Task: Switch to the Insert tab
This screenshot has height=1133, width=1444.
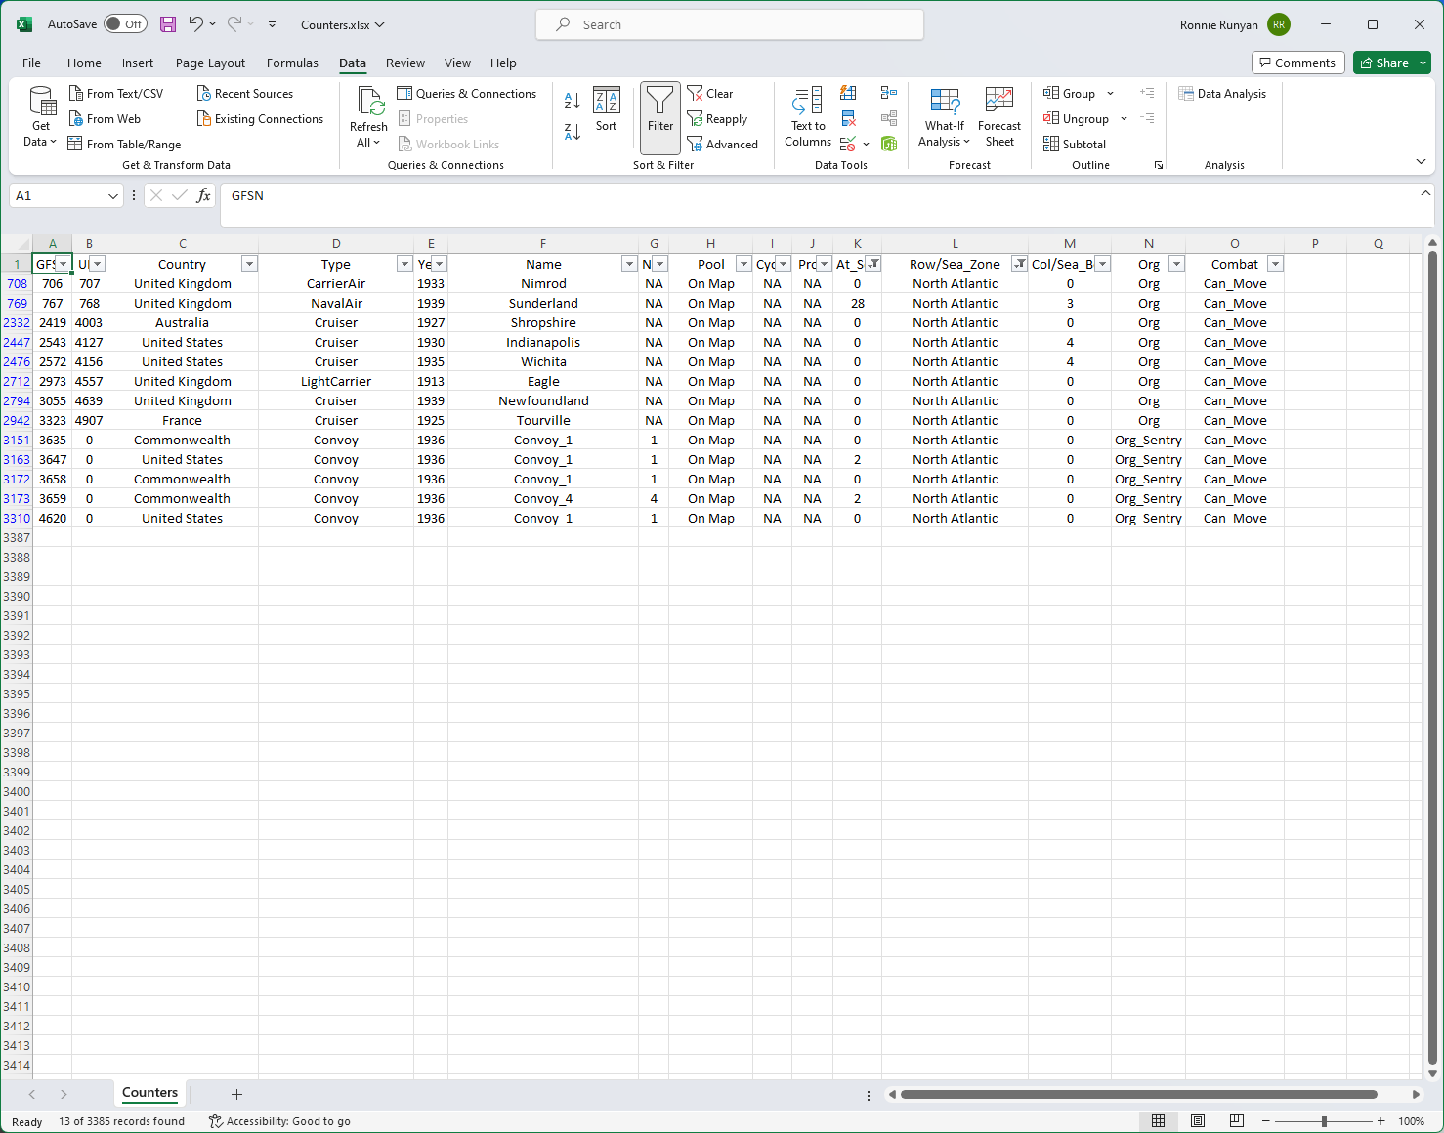Action: pos(138,63)
